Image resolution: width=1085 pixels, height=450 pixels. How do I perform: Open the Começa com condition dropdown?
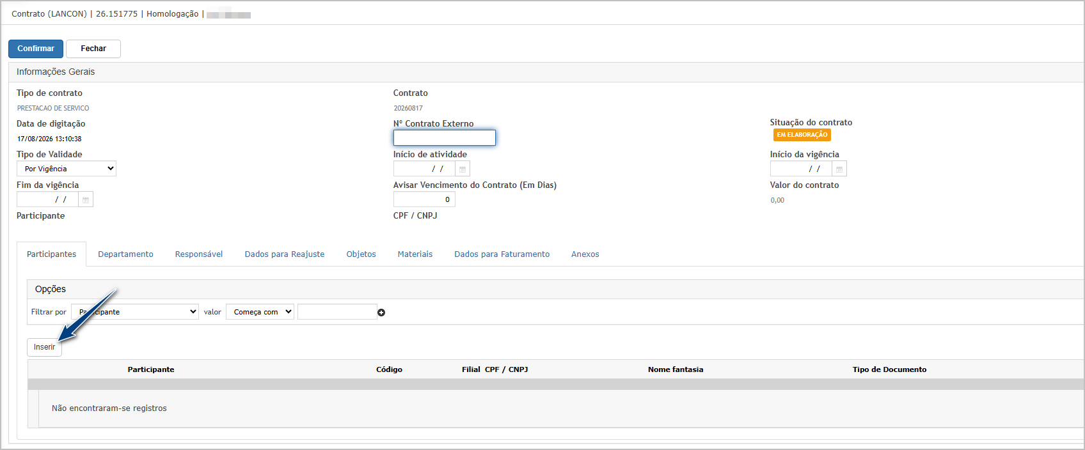tap(260, 312)
